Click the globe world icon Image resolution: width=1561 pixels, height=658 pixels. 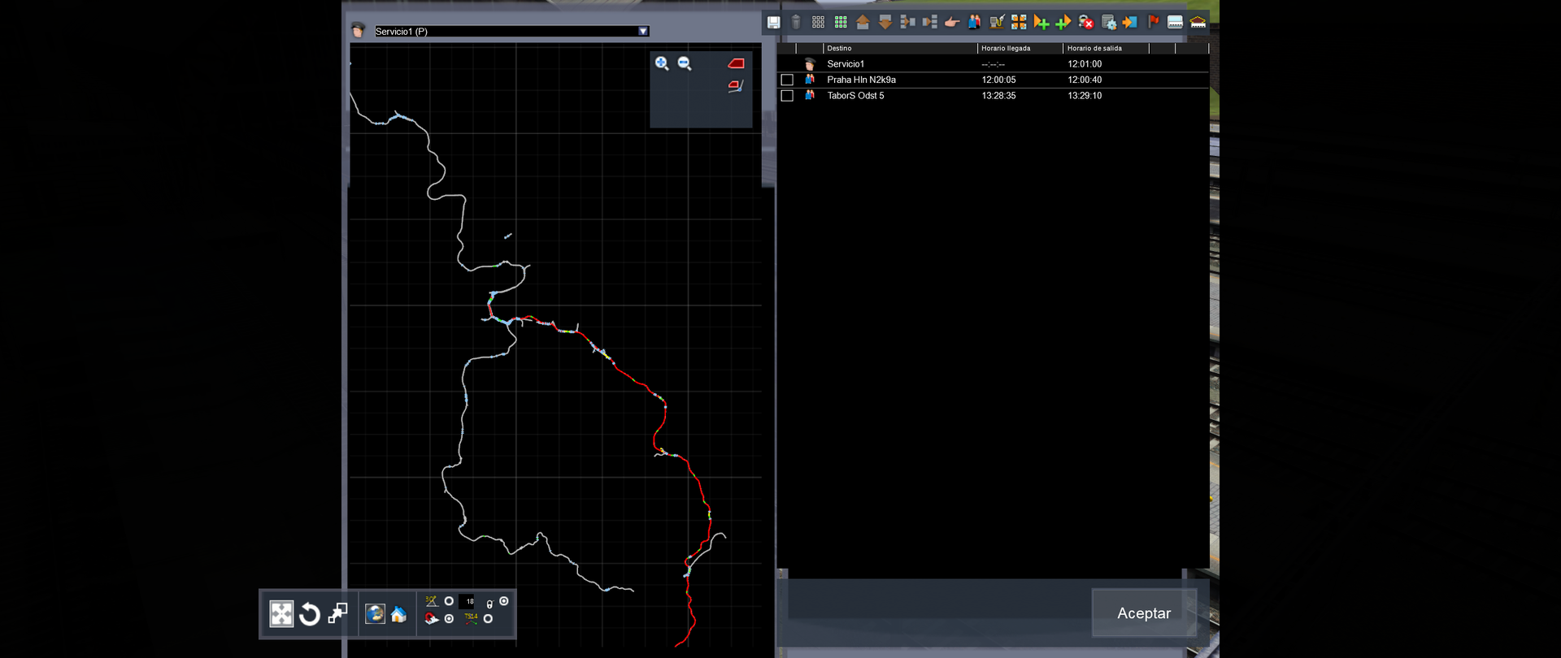(375, 614)
